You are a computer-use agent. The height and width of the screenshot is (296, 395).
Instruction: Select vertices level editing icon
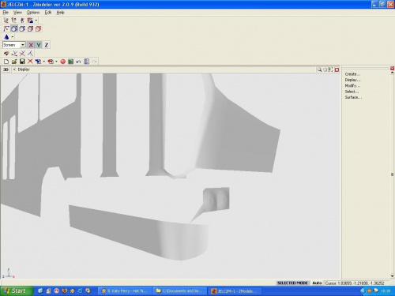pos(6,21)
